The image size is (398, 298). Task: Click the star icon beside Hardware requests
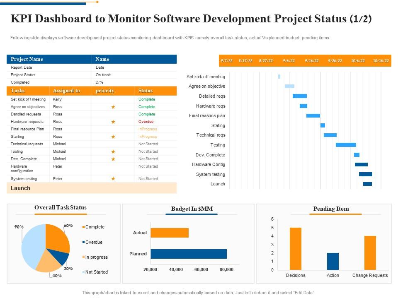pyautogui.click(x=112, y=122)
